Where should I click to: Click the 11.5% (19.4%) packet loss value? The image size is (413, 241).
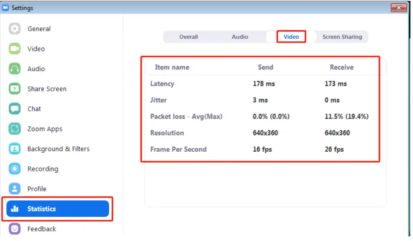(x=346, y=117)
